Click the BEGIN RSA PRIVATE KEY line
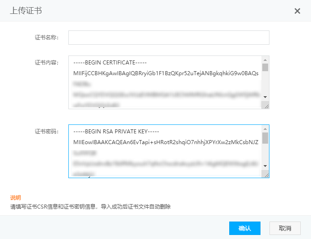 [116, 132]
